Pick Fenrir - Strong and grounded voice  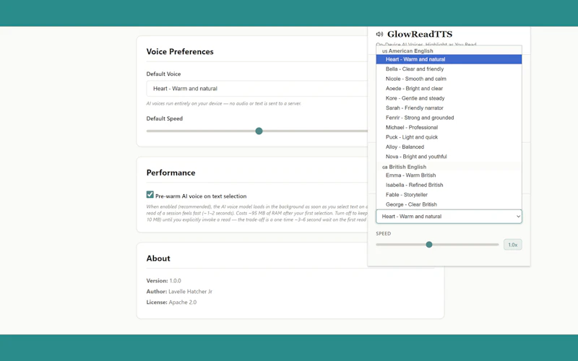click(x=449, y=118)
